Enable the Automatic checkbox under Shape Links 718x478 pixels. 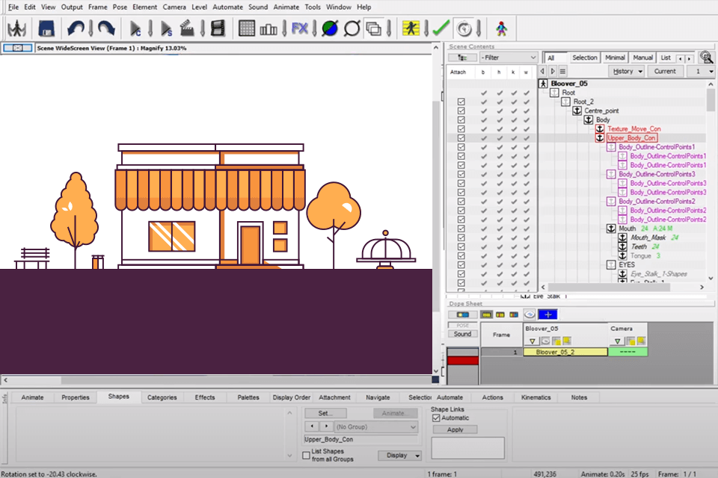click(437, 420)
